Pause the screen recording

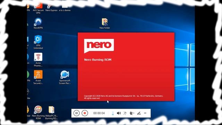(76, 113)
